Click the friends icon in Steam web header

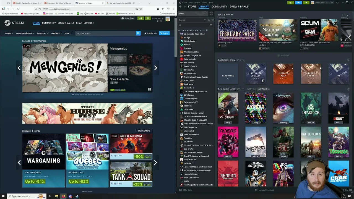(141, 18)
